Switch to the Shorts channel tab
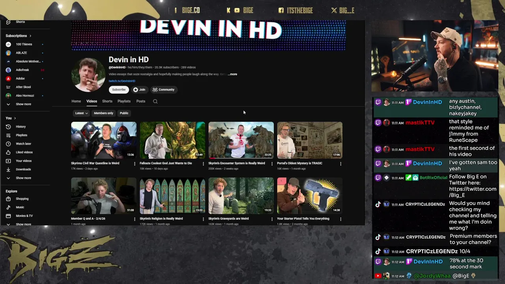Viewport: 505px width, 284px height. tap(107, 101)
